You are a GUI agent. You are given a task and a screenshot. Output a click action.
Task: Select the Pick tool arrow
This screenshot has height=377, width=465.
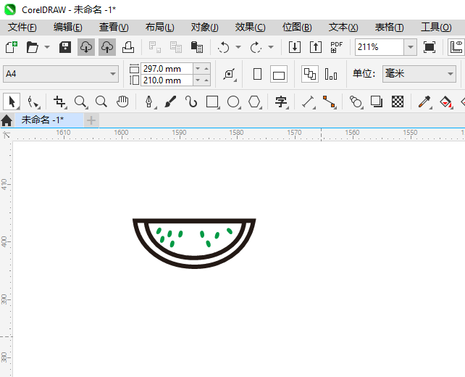[12, 101]
